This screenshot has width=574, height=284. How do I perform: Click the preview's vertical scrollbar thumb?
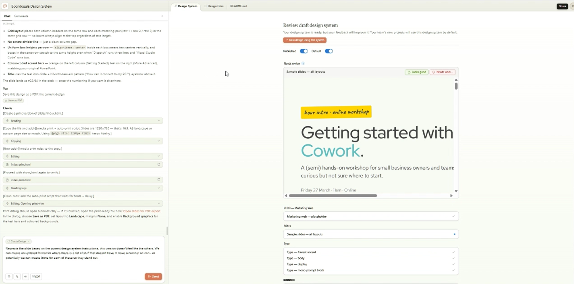[x=456, y=86]
